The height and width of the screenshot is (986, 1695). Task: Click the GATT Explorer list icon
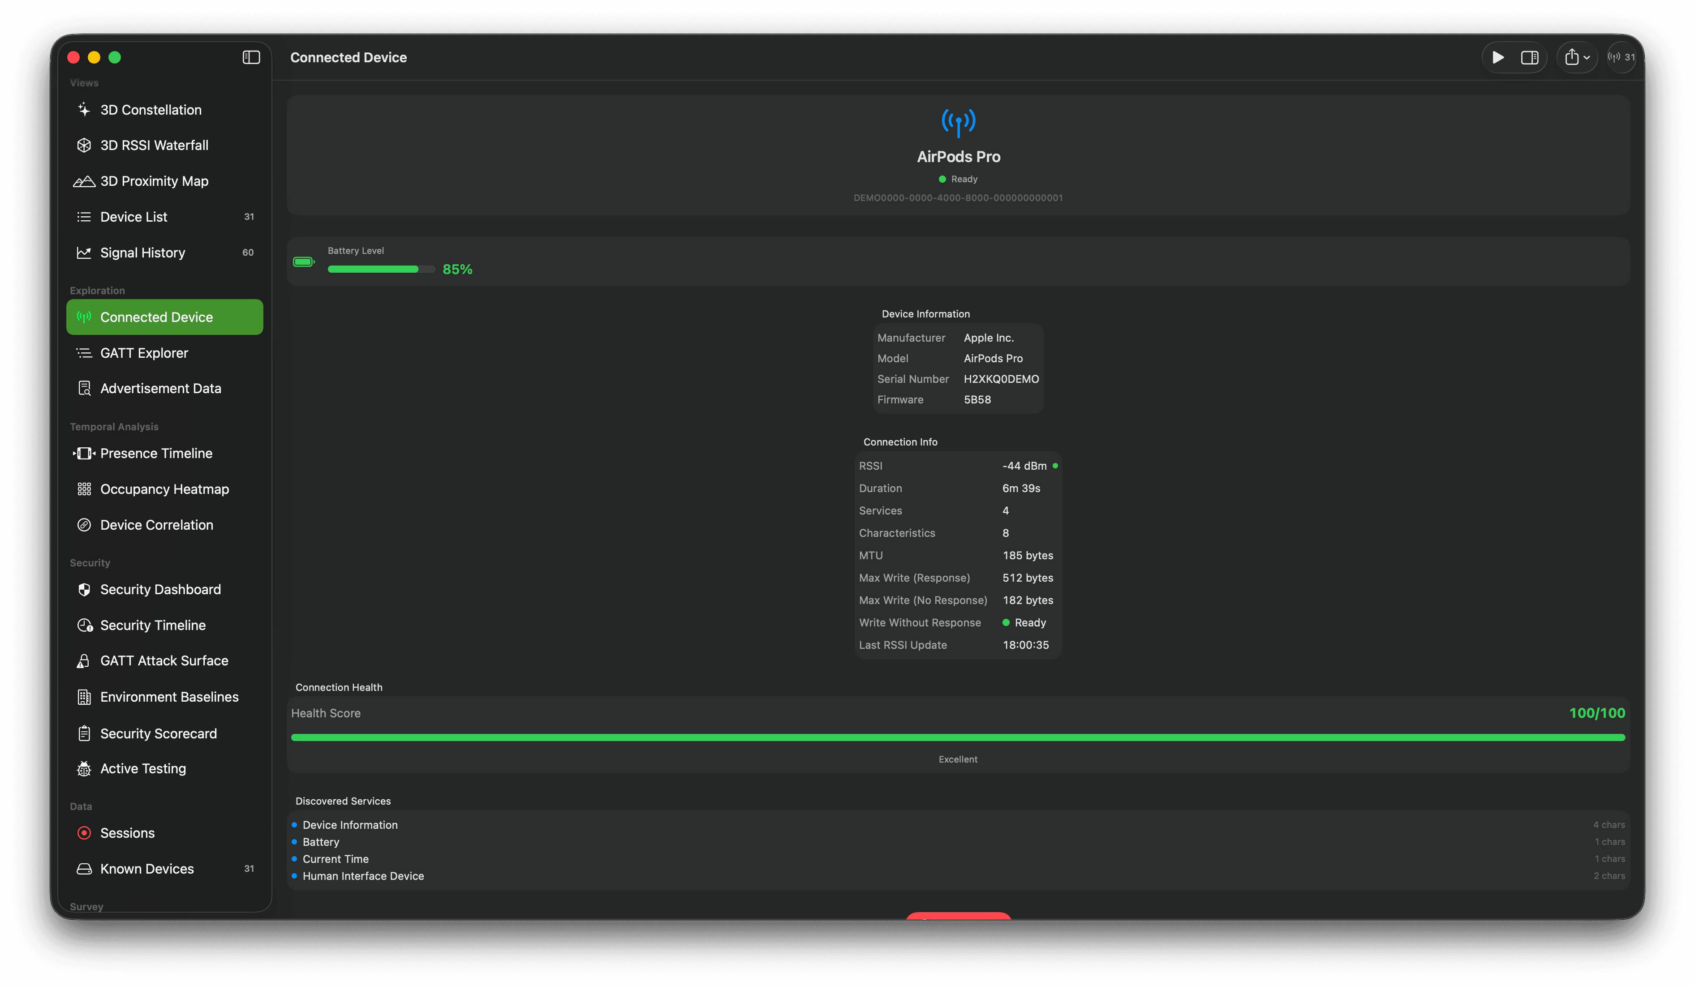[84, 353]
